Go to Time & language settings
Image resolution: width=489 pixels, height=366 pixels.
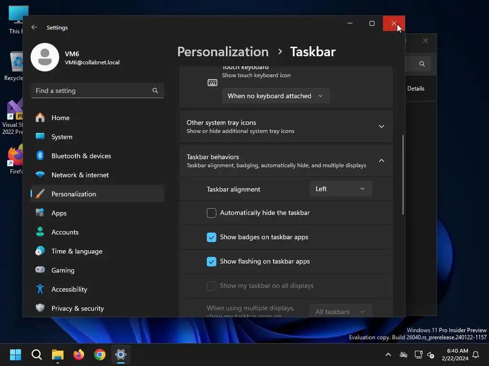97,251
